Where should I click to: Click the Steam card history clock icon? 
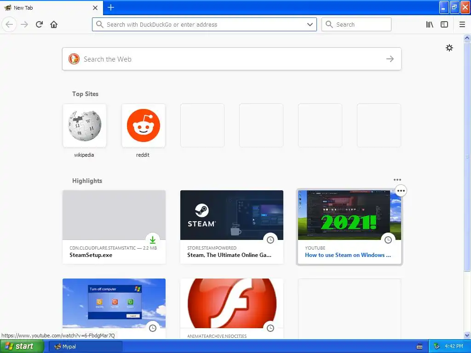[270, 240]
